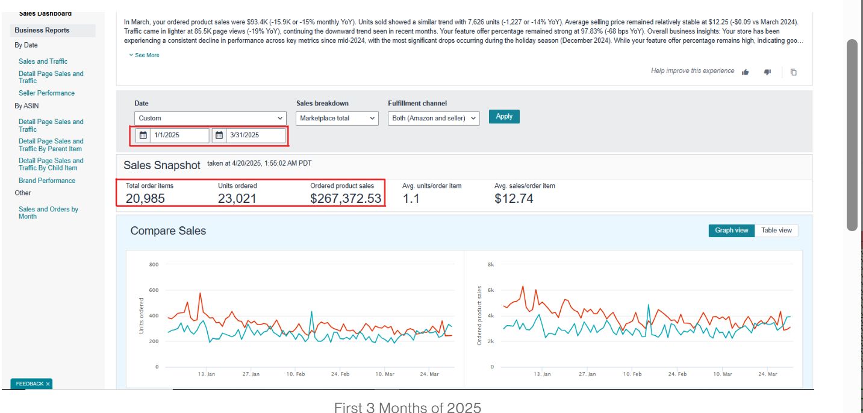
Task: Copy insights with the copy icon
Action: point(793,72)
